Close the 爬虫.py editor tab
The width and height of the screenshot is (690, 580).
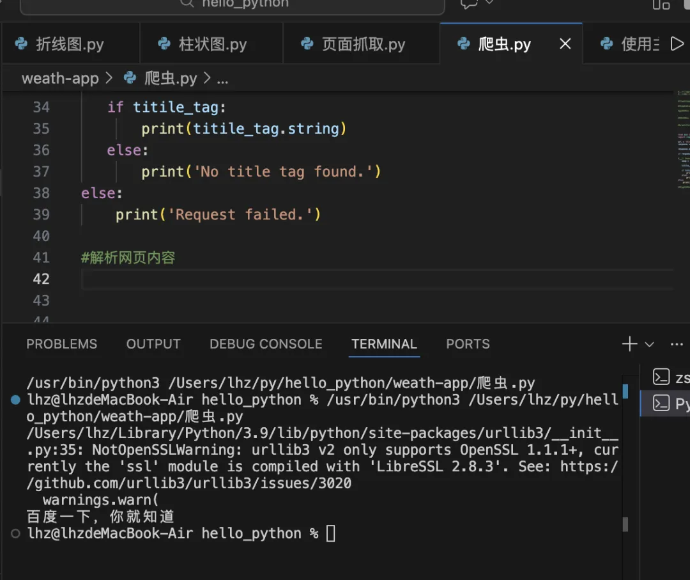tap(565, 44)
